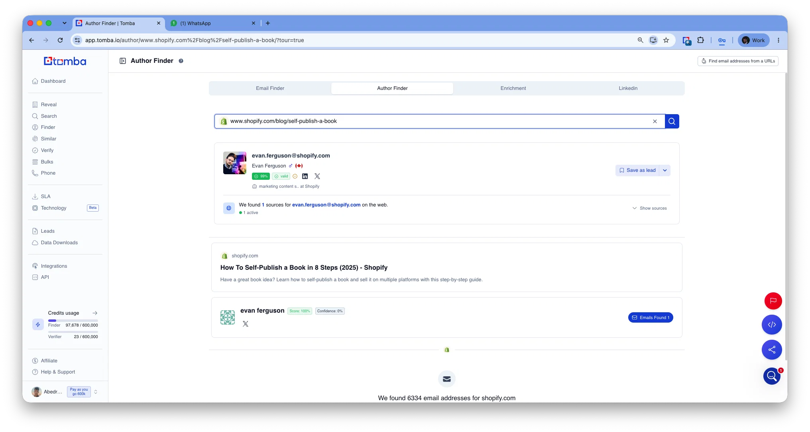Open the browser extensions puzzle icon
The height and width of the screenshot is (432, 810).
[x=700, y=40]
